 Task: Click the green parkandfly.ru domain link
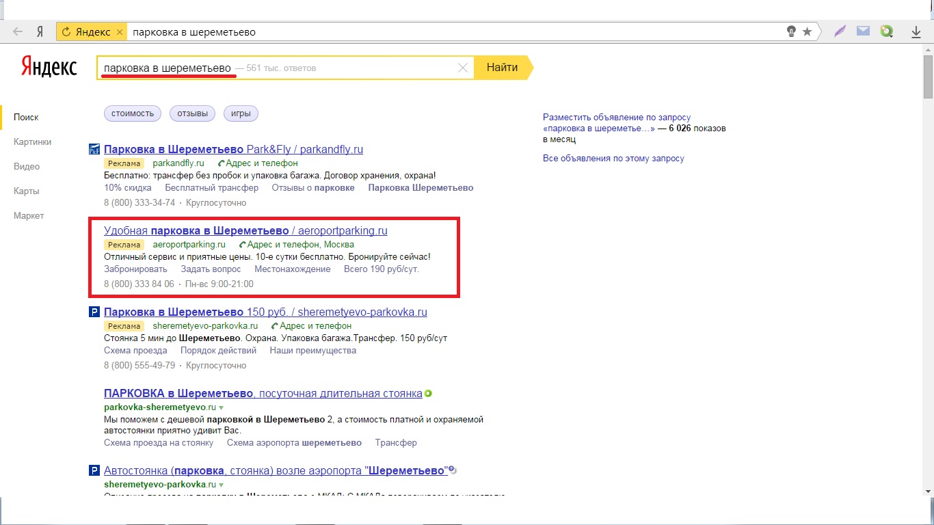pyautogui.click(x=178, y=163)
